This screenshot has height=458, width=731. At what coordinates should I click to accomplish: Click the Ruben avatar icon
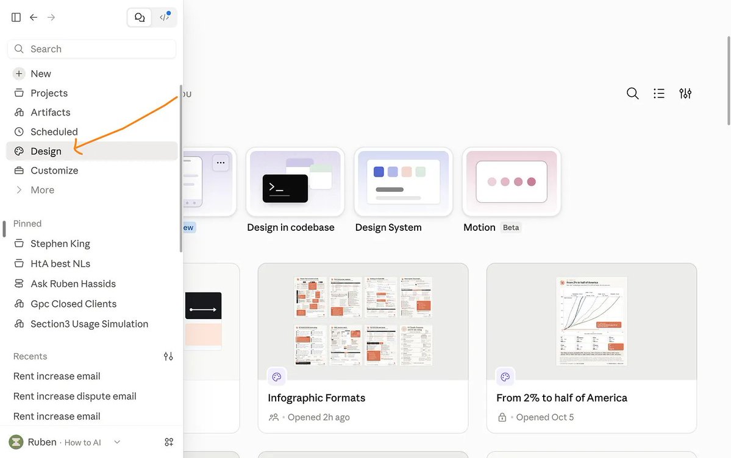(16, 442)
